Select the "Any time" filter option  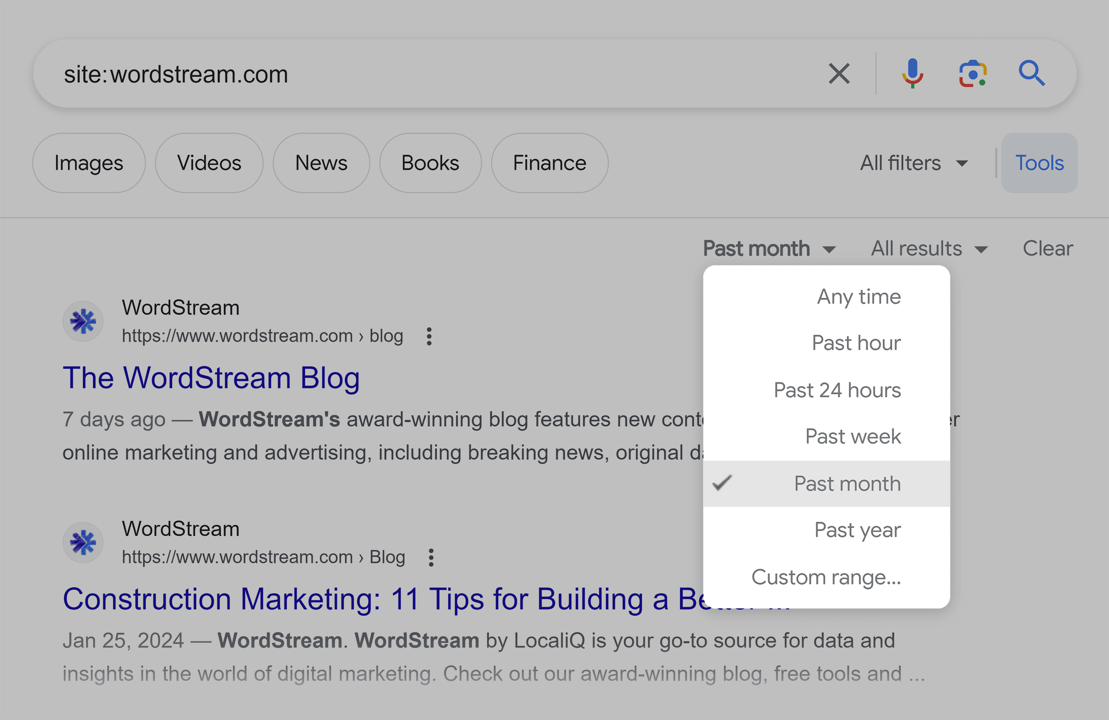[x=859, y=296]
